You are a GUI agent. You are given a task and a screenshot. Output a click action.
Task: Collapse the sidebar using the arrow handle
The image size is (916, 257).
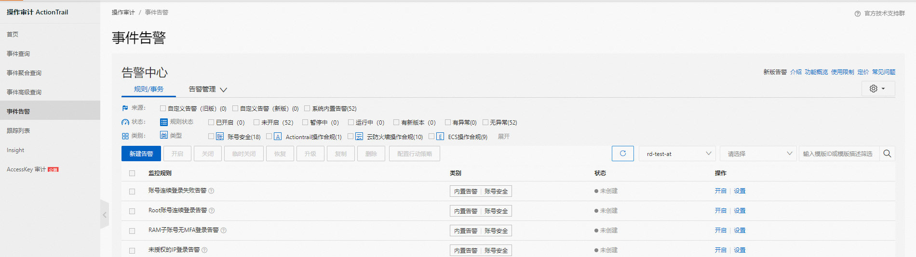point(105,215)
